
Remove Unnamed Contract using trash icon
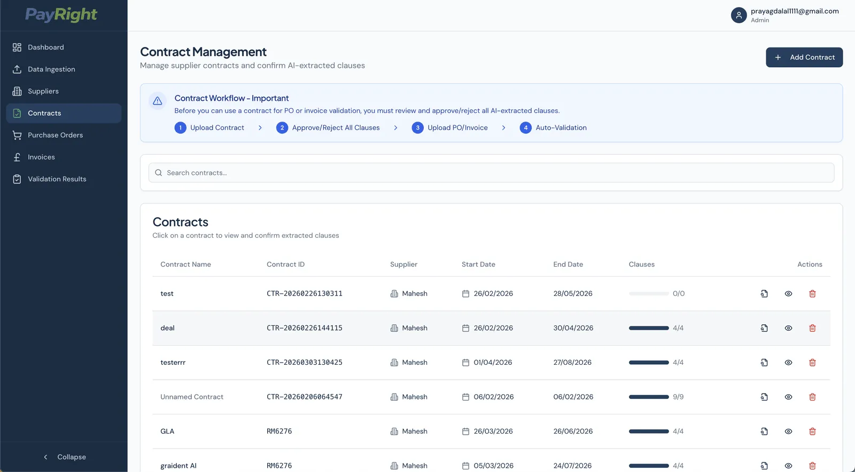click(x=812, y=397)
